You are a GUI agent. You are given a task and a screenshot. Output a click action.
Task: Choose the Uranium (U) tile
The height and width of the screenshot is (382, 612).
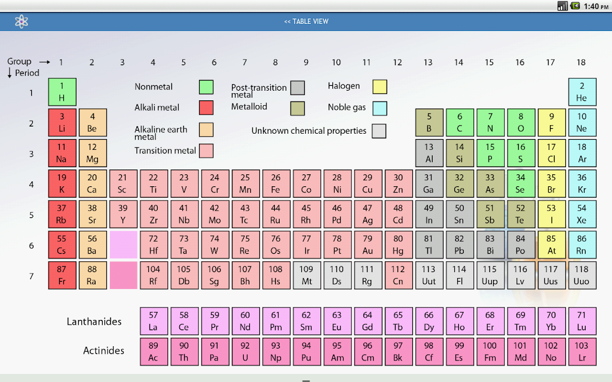(246, 352)
